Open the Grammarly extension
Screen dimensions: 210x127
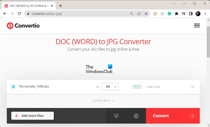click(169, 14)
